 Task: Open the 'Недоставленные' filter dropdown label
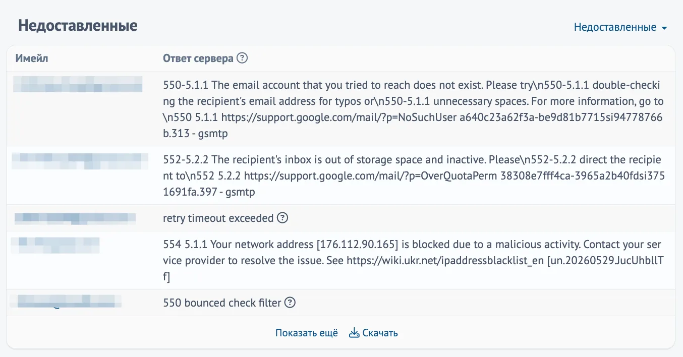click(615, 27)
